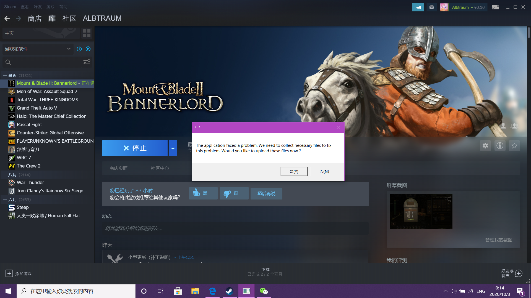Select Total War: THREE KINGDOMS
The image size is (531, 298).
[x=48, y=100]
